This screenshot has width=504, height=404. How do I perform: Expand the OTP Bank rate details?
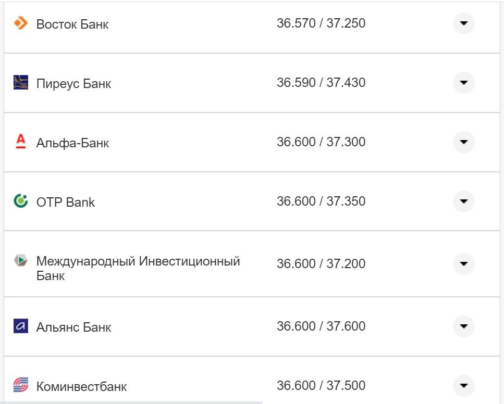click(x=463, y=201)
